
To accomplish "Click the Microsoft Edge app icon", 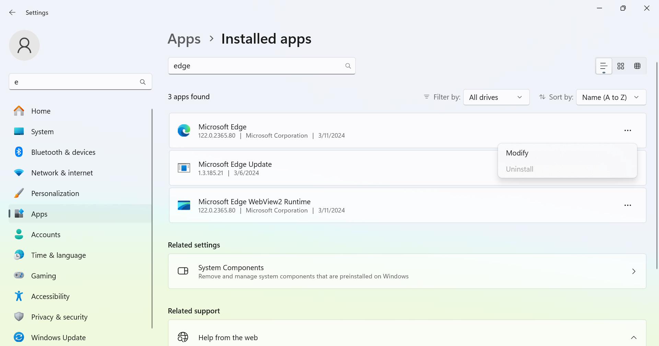I will [x=184, y=130].
